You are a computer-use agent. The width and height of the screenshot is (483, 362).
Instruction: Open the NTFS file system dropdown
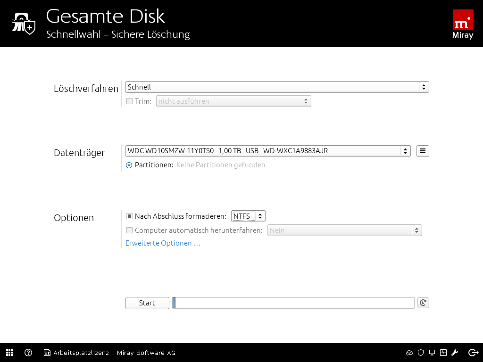[x=248, y=216]
